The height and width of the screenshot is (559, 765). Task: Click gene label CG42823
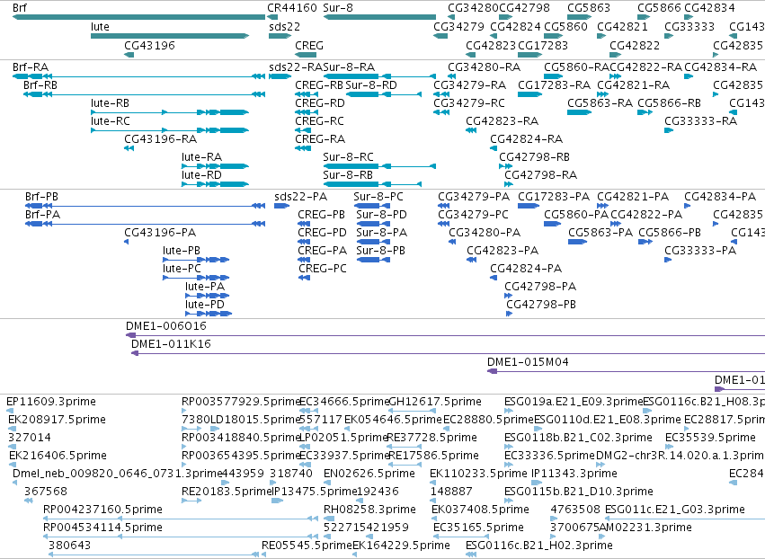point(491,45)
